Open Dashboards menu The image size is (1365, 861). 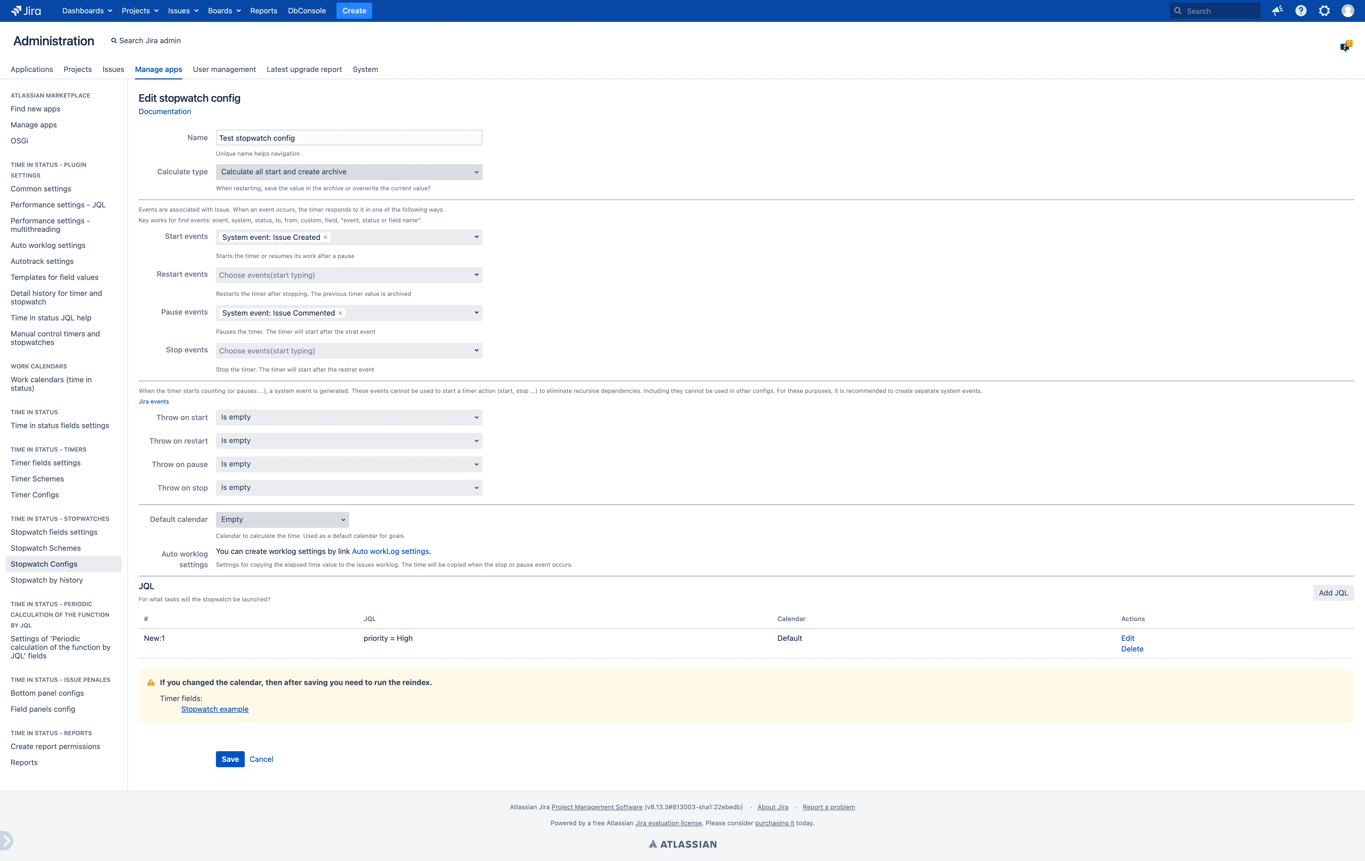87,11
